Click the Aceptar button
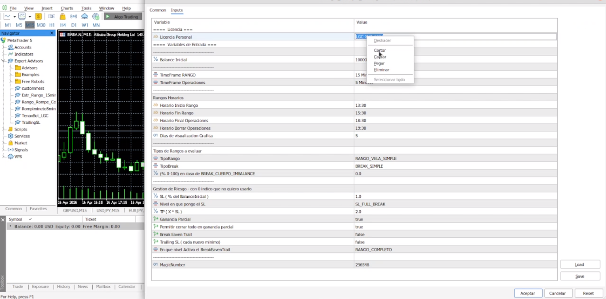 [x=527, y=293]
